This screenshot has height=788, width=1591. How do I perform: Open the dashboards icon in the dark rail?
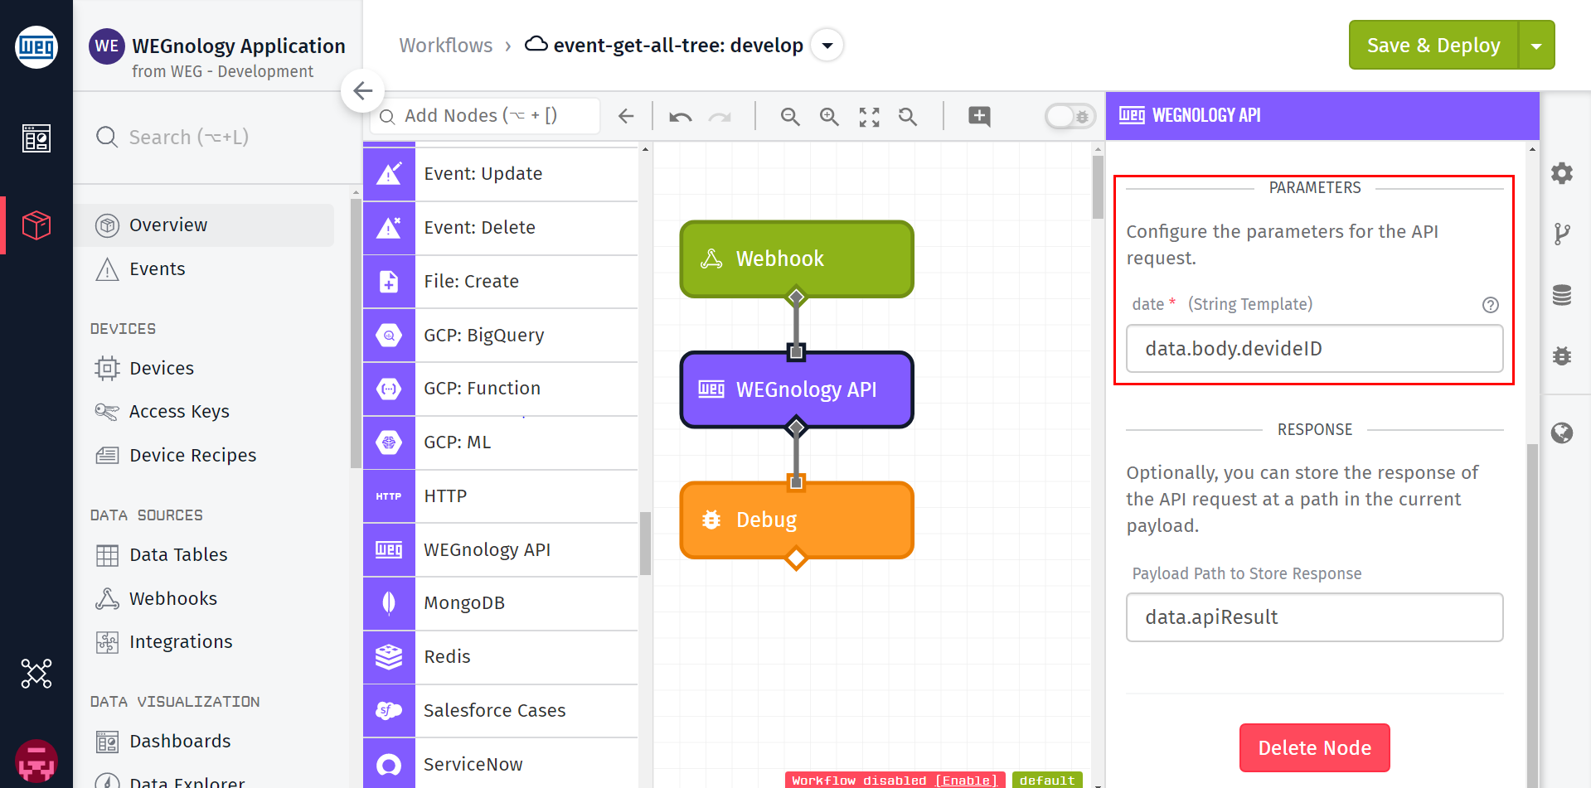click(36, 138)
